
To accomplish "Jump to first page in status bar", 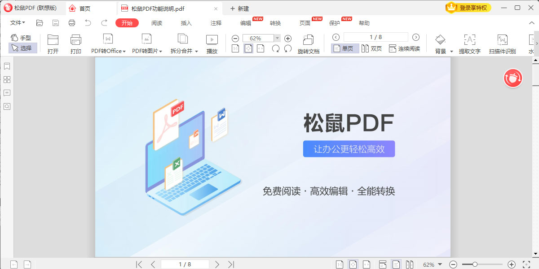I will 139,265.
